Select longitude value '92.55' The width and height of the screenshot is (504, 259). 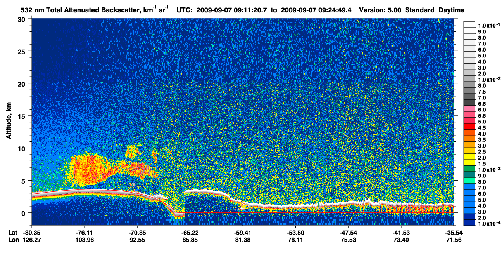tap(137, 240)
